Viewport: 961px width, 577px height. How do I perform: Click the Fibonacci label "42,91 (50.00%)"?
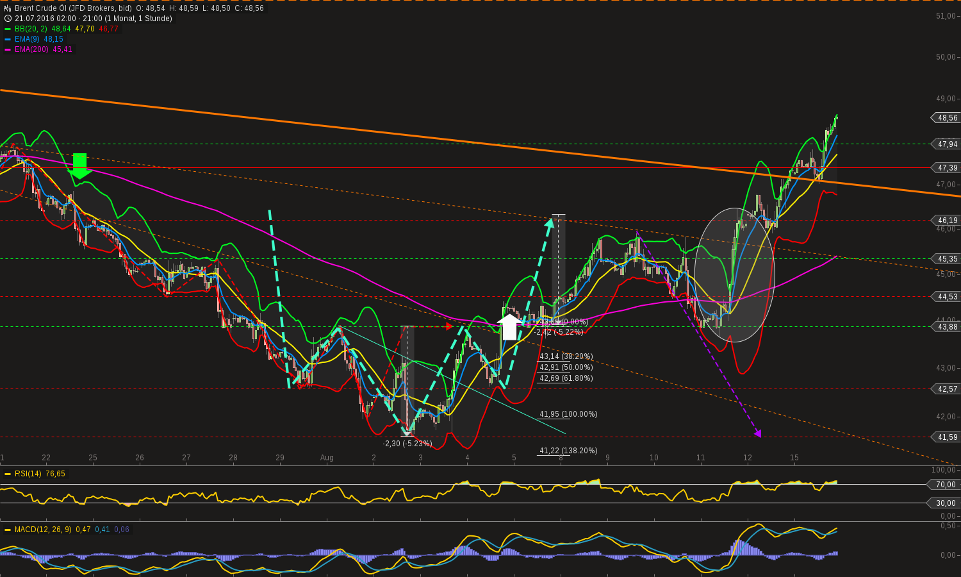(x=566, y=367)
